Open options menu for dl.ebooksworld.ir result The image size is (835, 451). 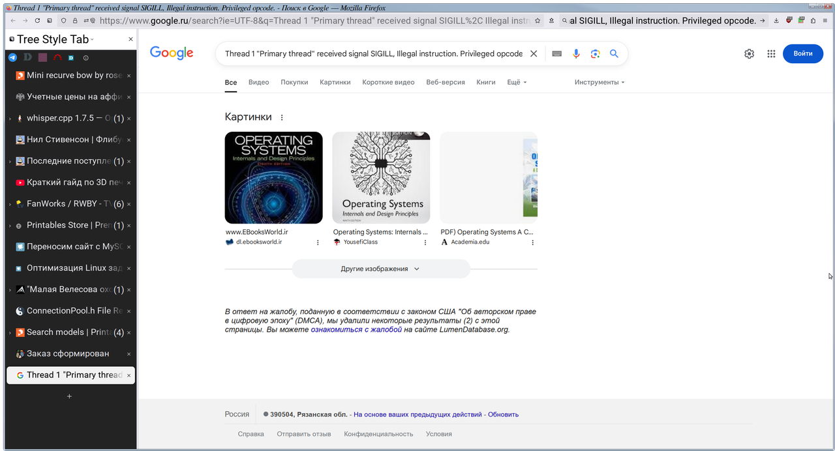[318, 242]
